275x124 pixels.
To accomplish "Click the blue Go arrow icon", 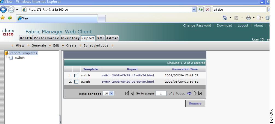I will (189, 93).
